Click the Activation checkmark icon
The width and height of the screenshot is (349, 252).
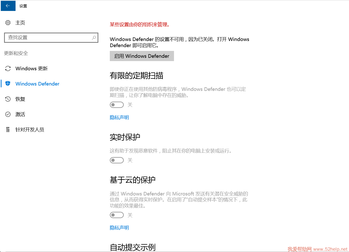[8, 114]
